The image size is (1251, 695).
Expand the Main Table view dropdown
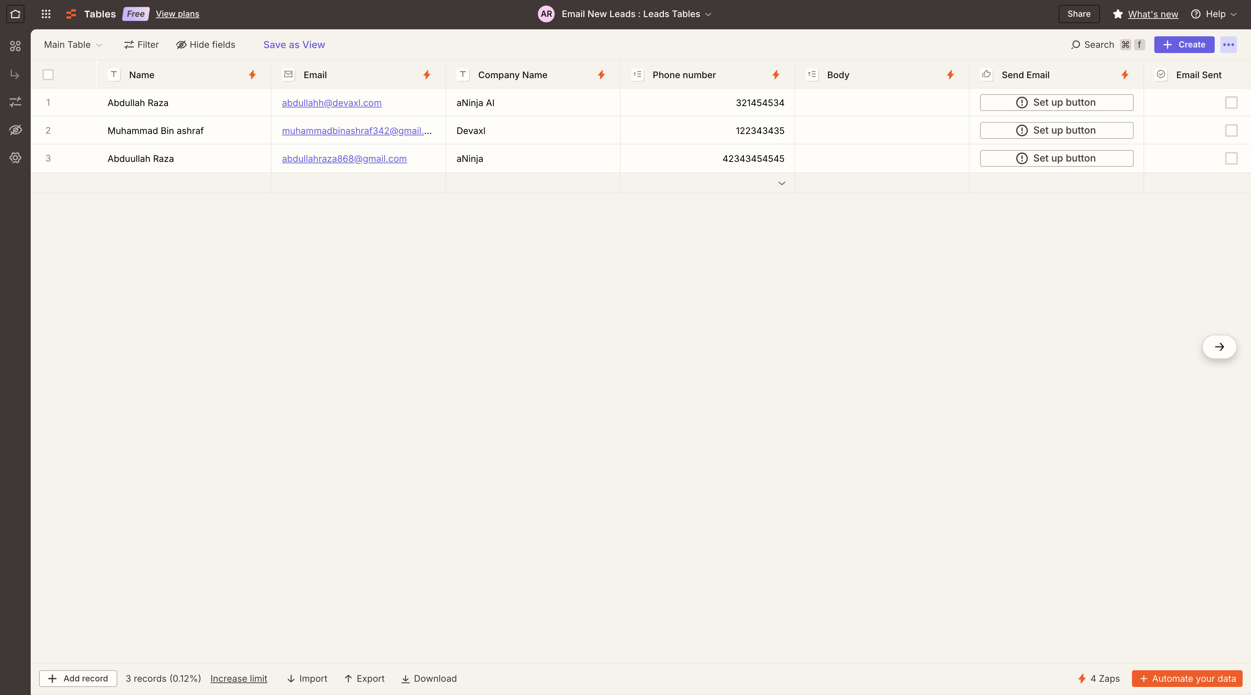click(73, 45)
